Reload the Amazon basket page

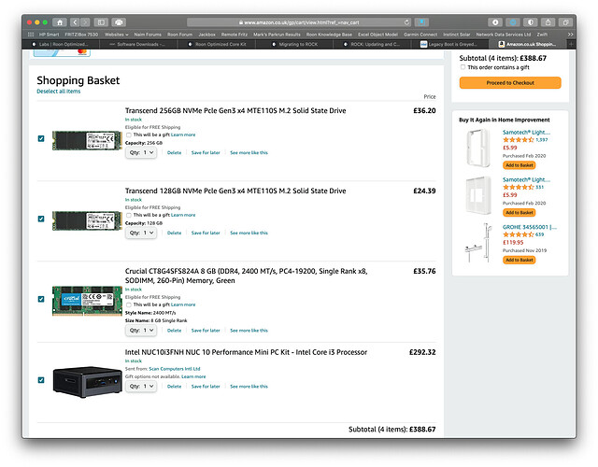click(407, 22)
